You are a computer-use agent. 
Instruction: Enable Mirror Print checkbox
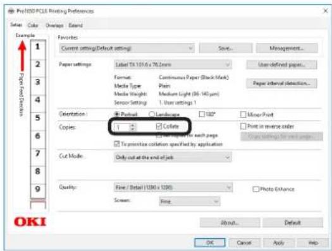click(243, 115)
